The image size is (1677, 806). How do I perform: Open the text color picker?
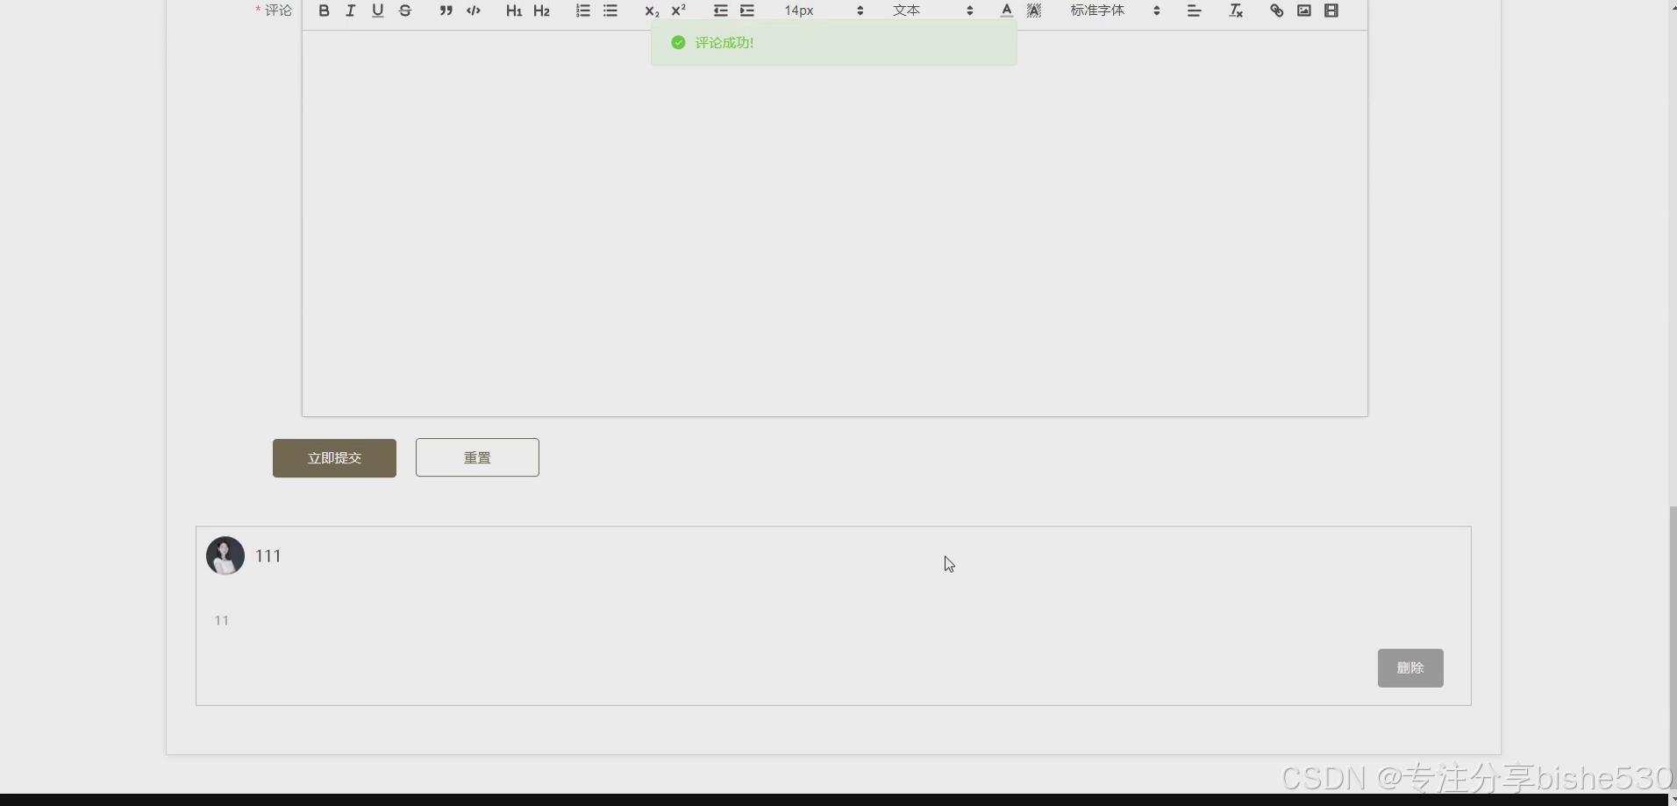1006,11
